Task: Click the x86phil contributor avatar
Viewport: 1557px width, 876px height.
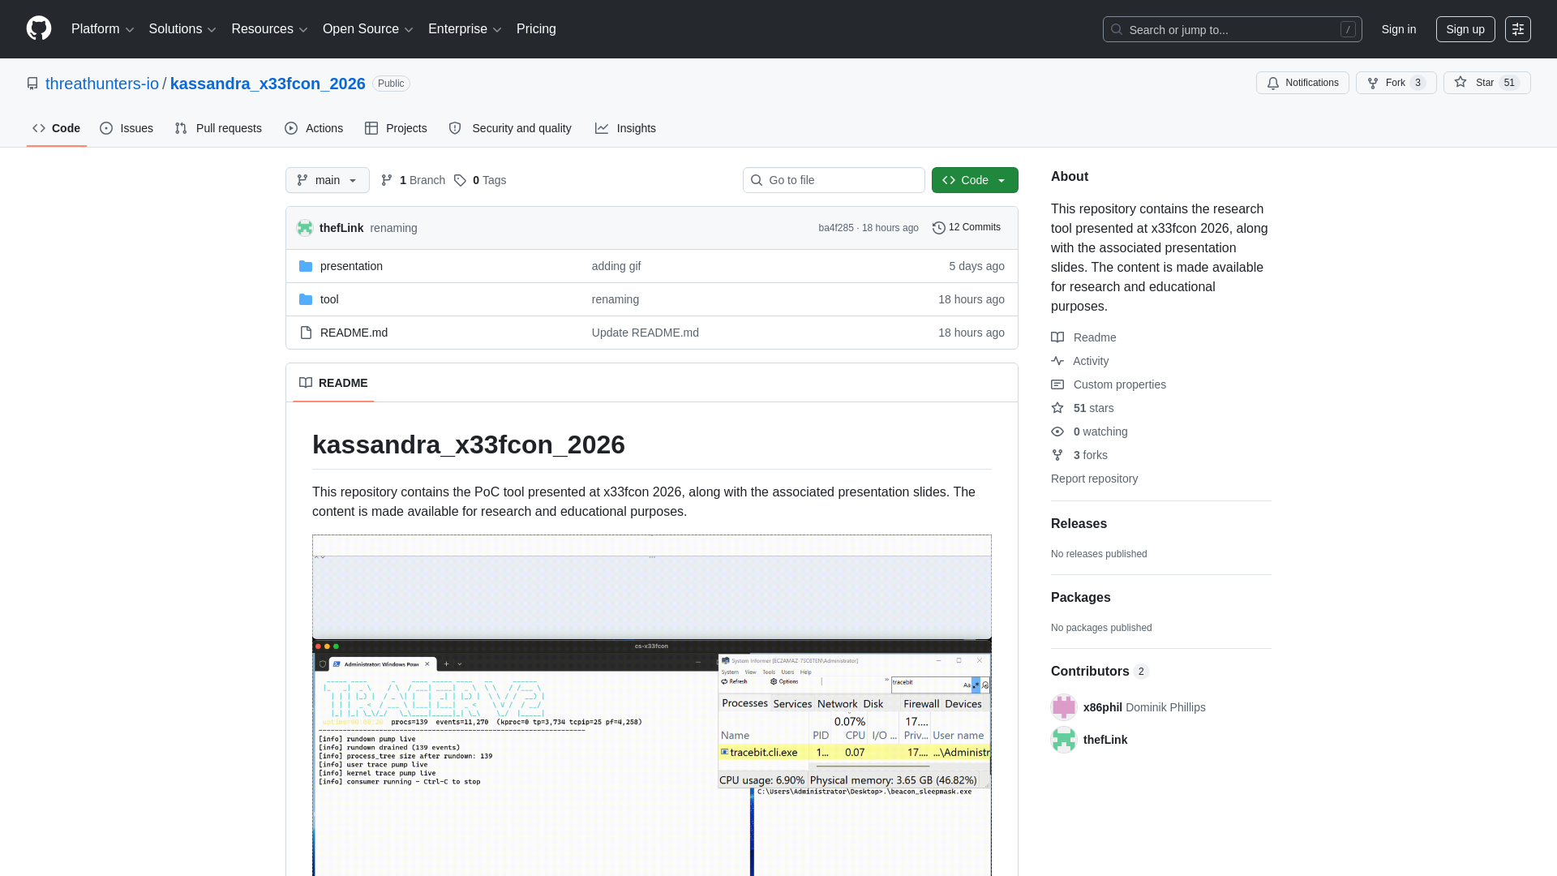Action: click(x=1063, y=707)
